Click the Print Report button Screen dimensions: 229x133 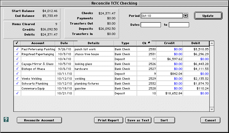(109, 120)
